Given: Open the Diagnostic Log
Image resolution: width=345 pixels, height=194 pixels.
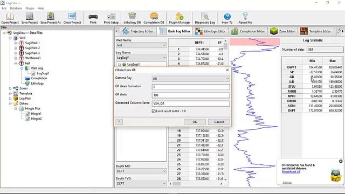Looking at the screenshot, I should pyautogui.click(x=205, y=18).
